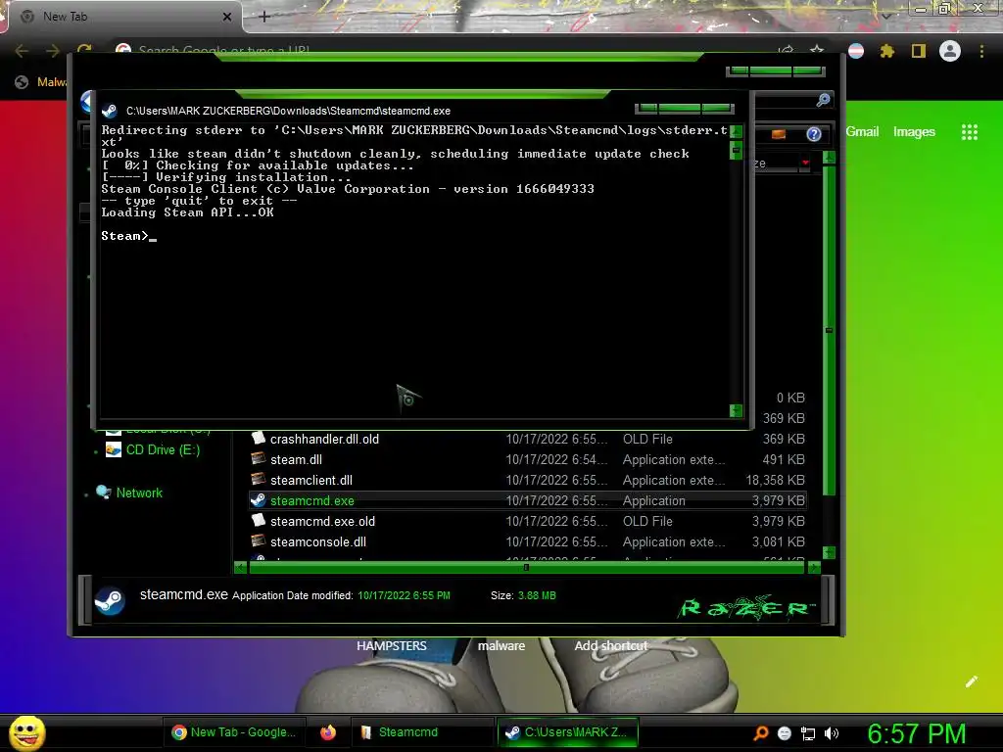Click the crashhandler.dll.old file icon

259,439
